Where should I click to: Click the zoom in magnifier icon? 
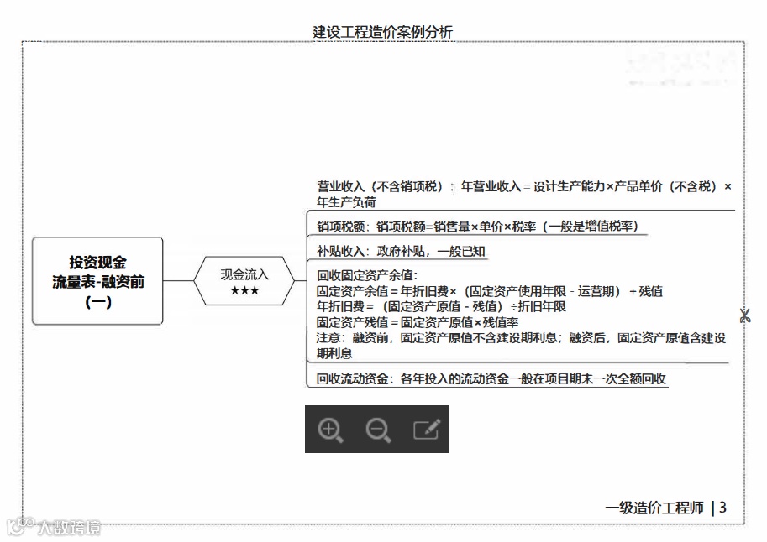click(x=330, y=430)
